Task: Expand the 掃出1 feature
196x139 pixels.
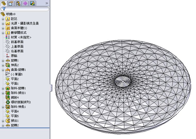Action: coord(3,121)
